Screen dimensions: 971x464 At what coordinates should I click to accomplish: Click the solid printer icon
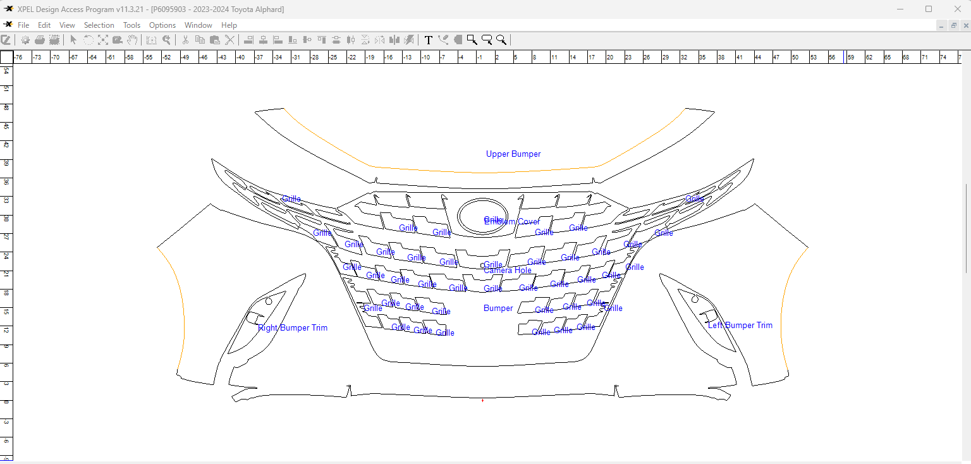(x=40, y=40)
